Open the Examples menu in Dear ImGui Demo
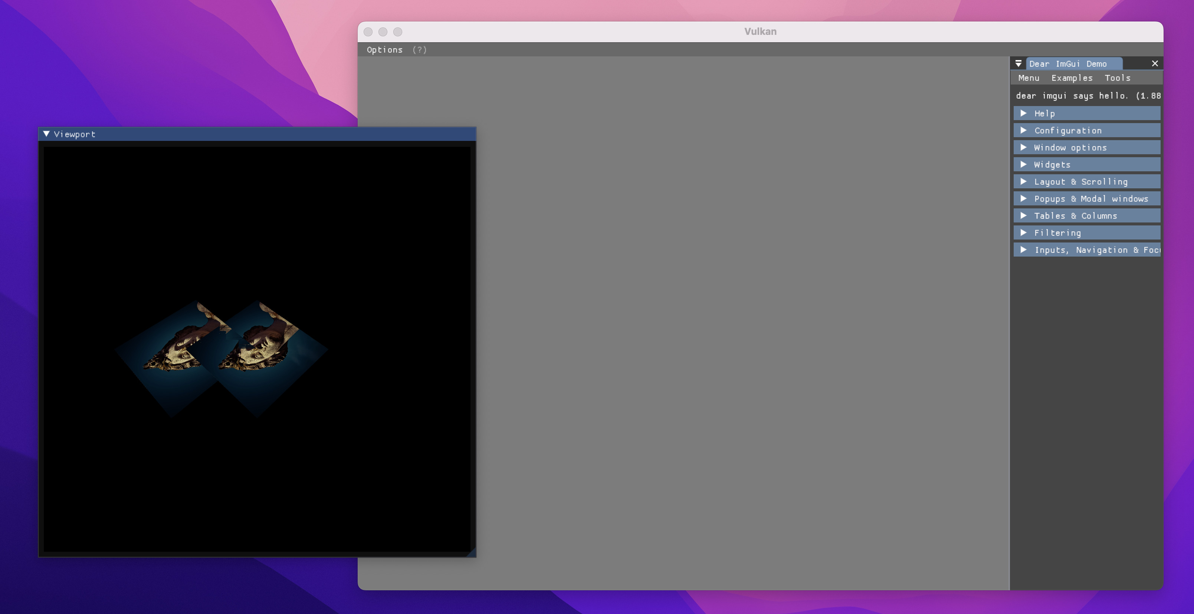 (x=1072, y=78)
